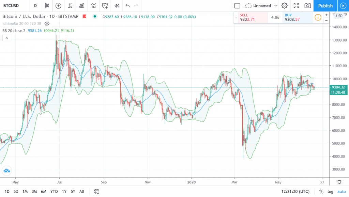Screen dimensions: 349x197
Task: Open price axis settings gear at bottom right
Action: [339, 182]
